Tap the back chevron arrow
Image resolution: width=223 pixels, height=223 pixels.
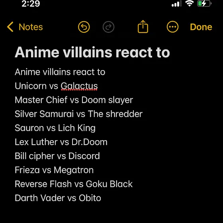(10, 27)
